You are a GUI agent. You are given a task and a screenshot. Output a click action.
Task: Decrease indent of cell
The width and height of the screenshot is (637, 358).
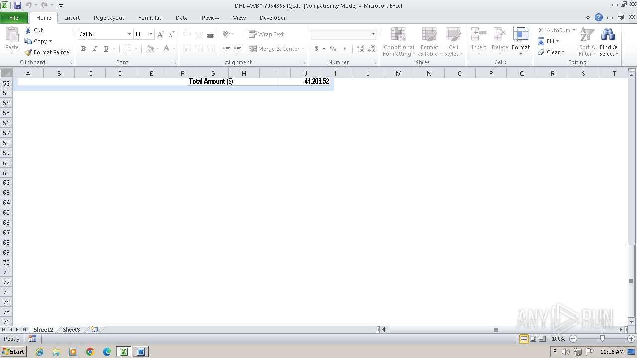pyautogui.click(x=226, y=49)
